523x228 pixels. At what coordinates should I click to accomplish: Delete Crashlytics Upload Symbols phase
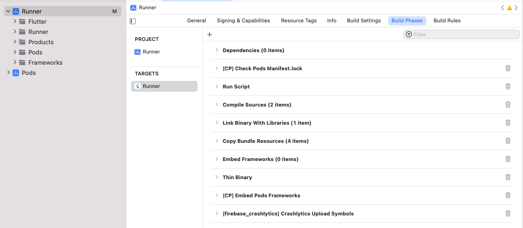pos(508,214)
